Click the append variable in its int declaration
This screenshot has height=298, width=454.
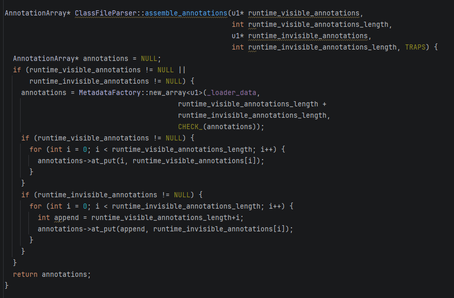pyautogui.click(x=67, y=218)
